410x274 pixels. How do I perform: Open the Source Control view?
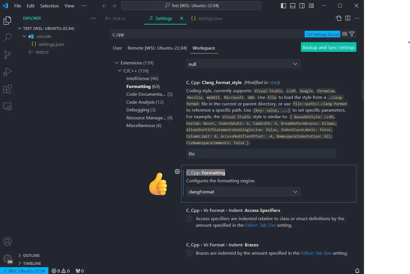[7, 55]
